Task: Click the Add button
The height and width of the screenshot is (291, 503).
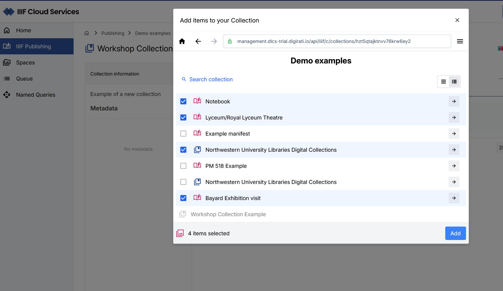Action: [455, 233]
